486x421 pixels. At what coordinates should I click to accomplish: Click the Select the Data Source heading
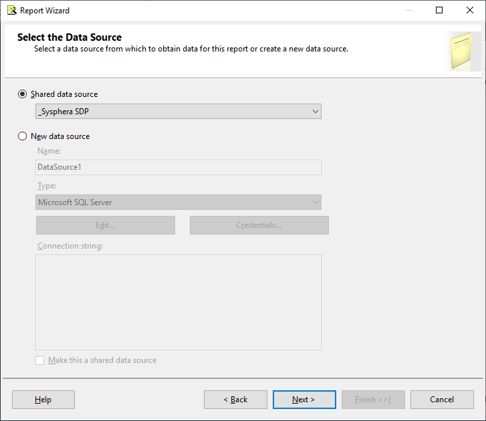pos(70,37)
